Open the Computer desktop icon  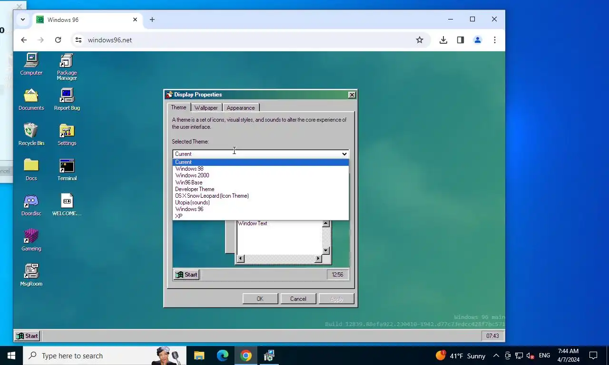click(31, 64)
